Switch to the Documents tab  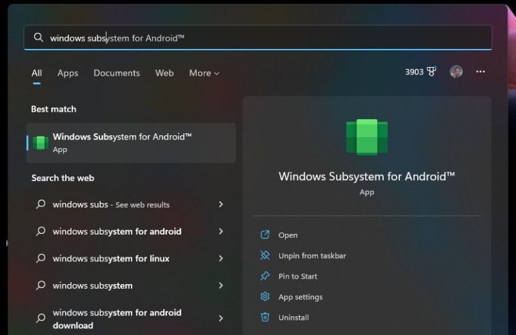(x=117, y=73)
